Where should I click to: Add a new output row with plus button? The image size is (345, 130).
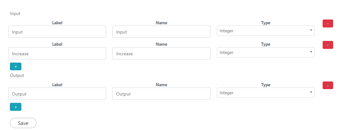click(16, 107)
